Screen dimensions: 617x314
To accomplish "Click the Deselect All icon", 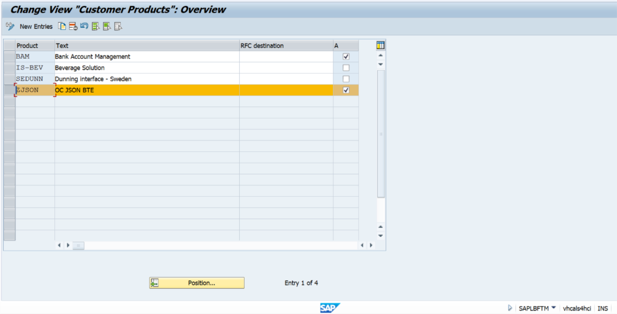I will tap(118, 26).
